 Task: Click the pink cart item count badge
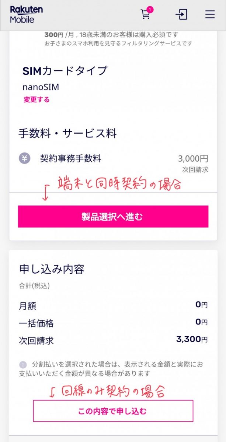tap(150, 10)
